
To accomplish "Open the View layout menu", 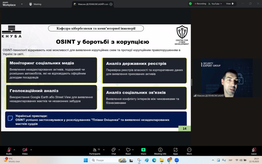I will (x=230, y=4).
